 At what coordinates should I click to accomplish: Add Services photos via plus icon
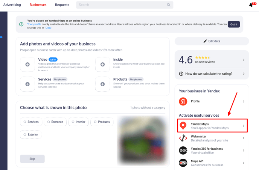click(x=27, y=84)
